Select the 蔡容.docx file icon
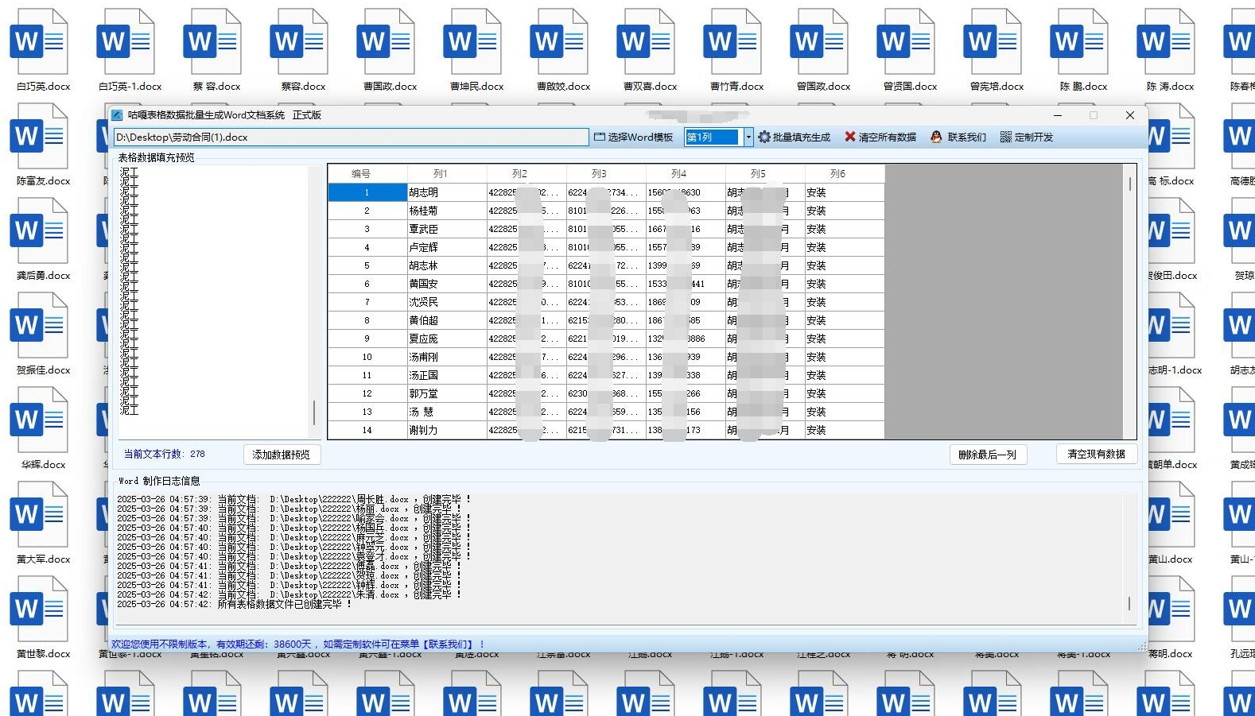The height and width of the screenshot is (716, 1255). pos(299,41)
